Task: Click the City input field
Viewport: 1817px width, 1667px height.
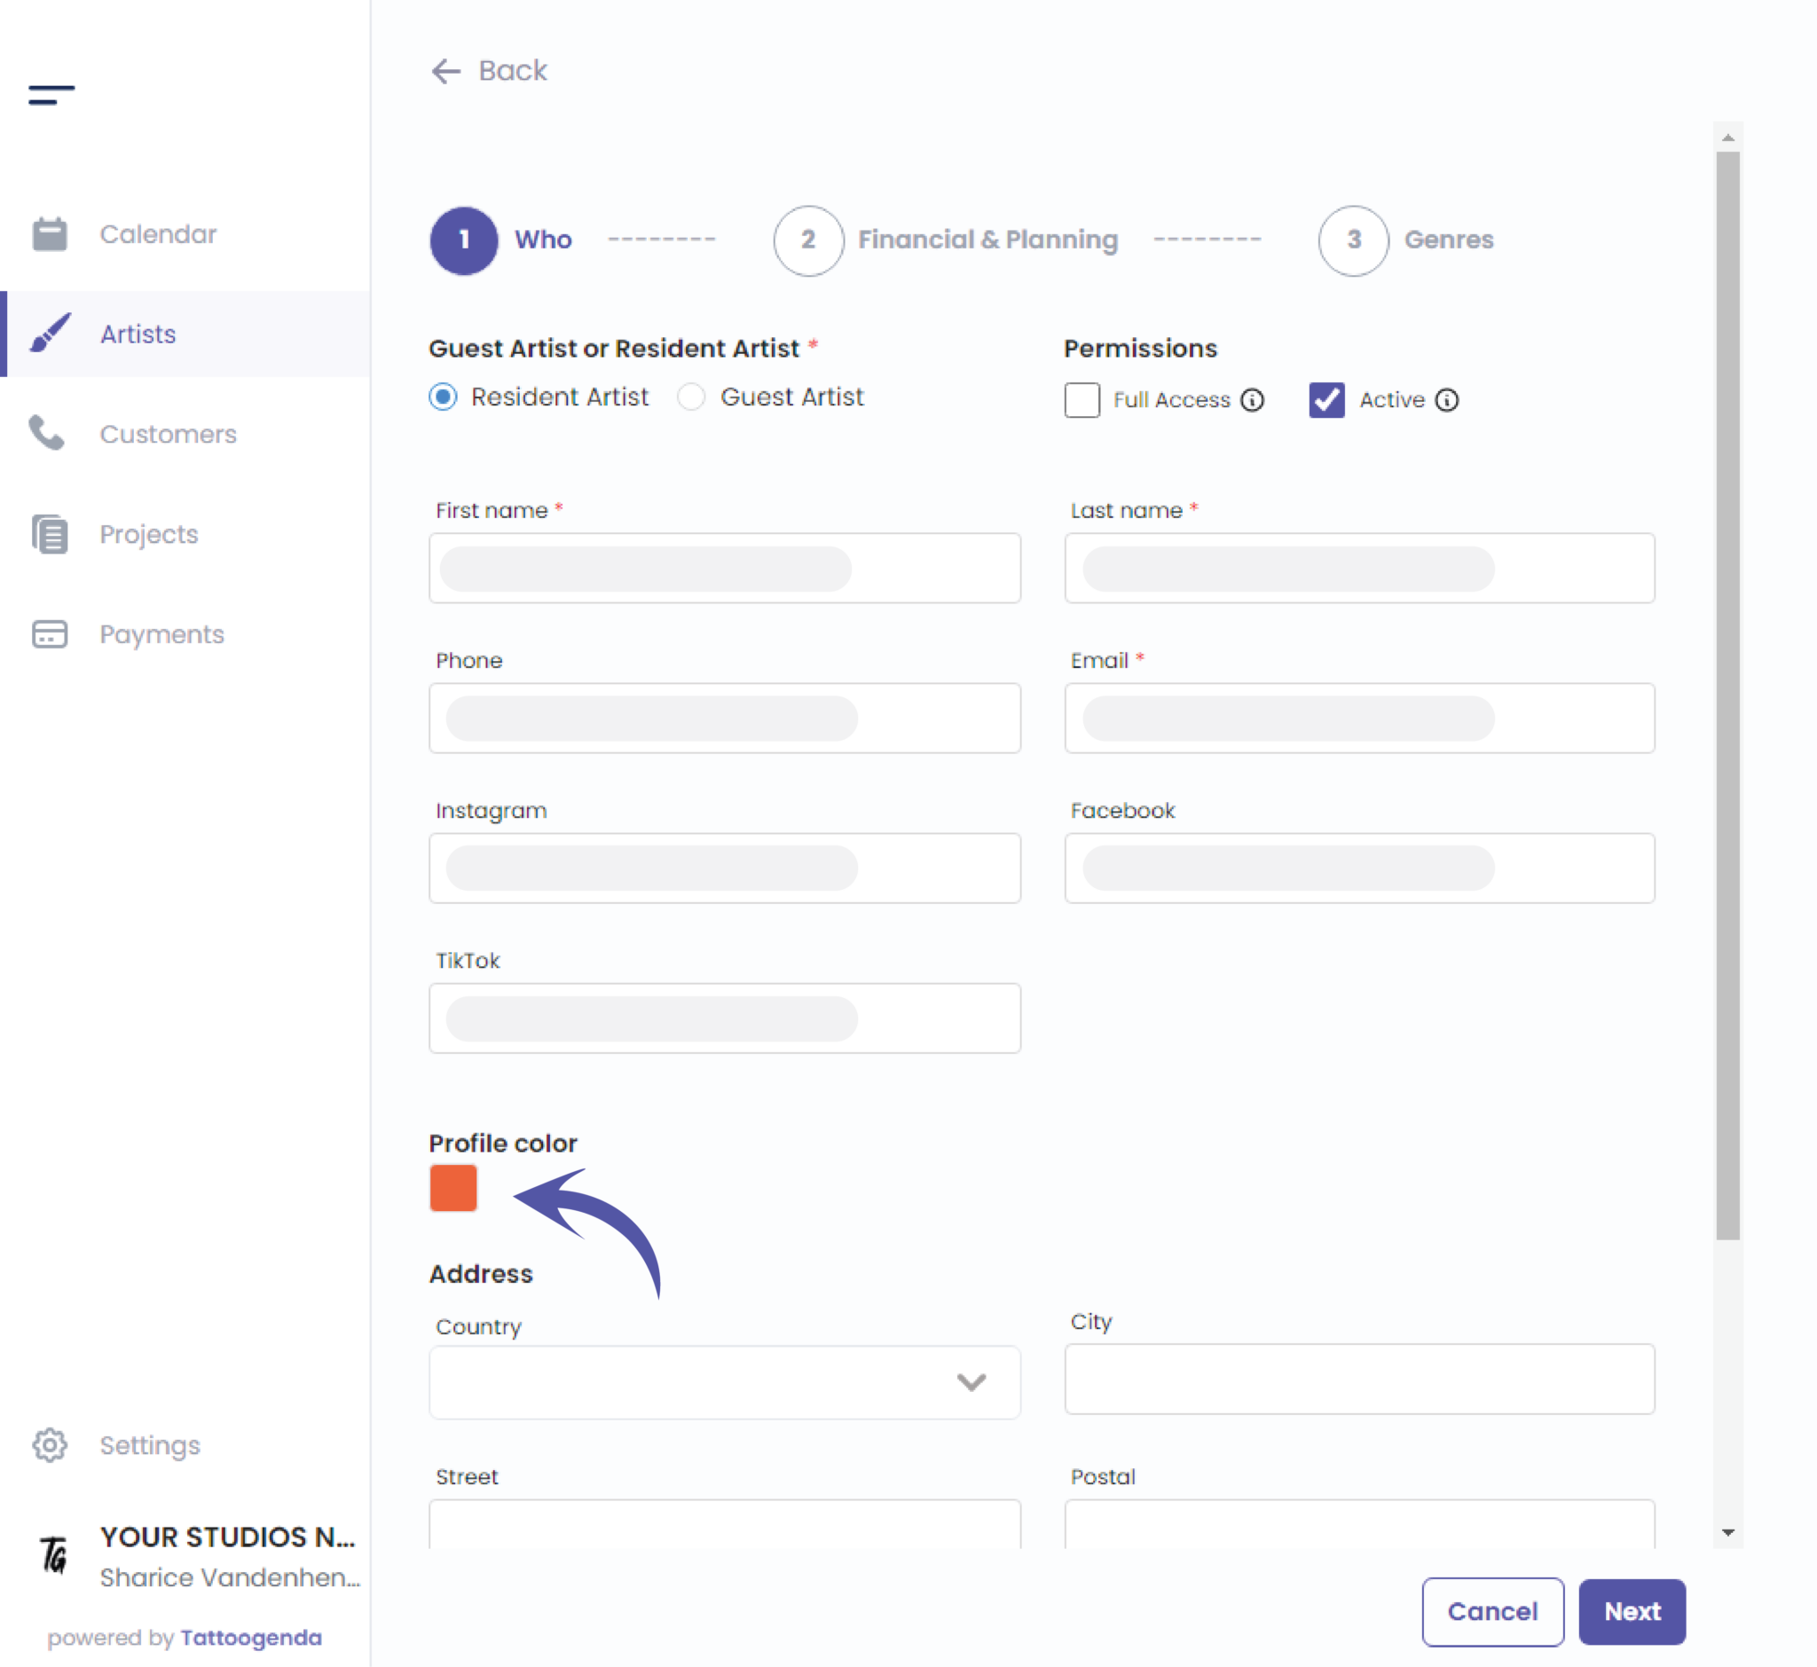Action: click(1358, 1380)
